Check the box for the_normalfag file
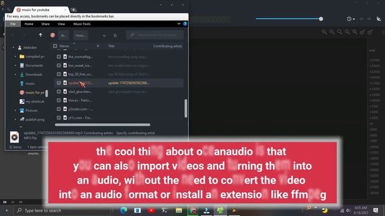This screenshot has height=216, width=385. (x=59, y=56)
